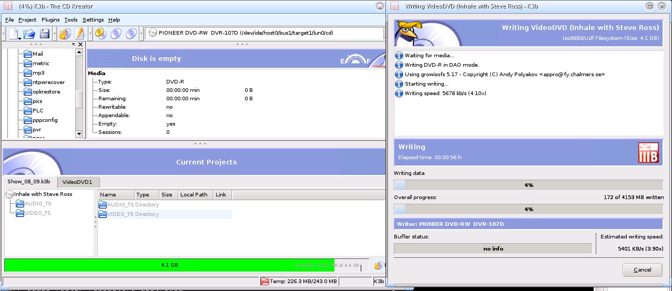The image size is (672, 291).
Task: Close the folder tree panel with X
Action: coord(80,45)
